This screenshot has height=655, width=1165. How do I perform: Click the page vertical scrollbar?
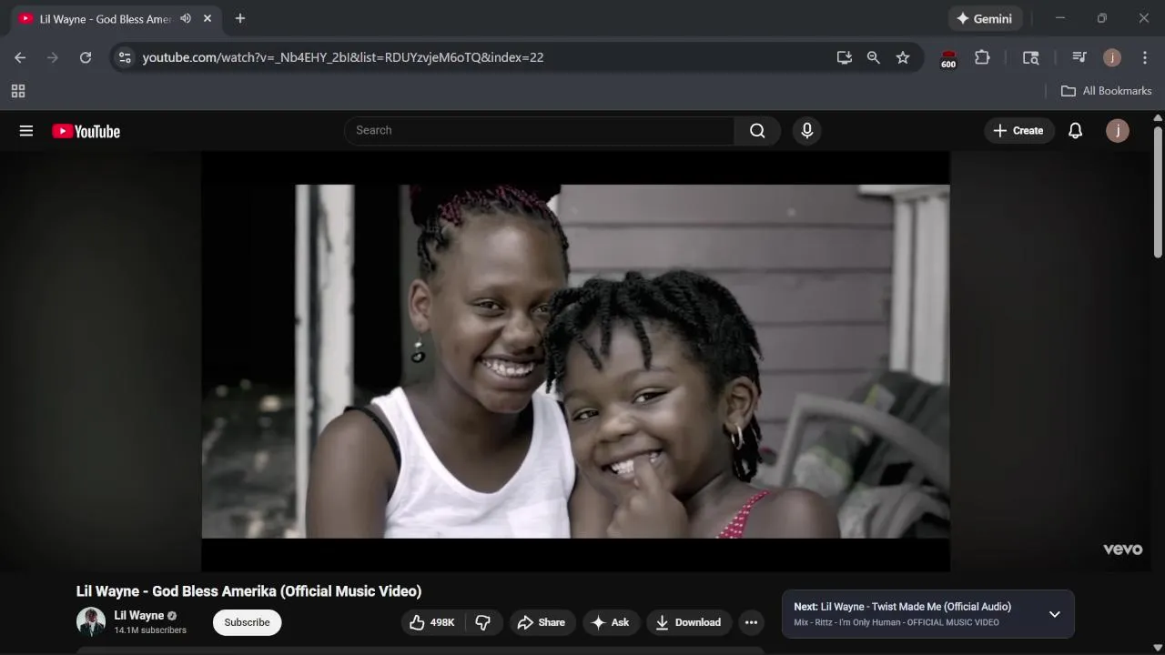point(1158,192)
